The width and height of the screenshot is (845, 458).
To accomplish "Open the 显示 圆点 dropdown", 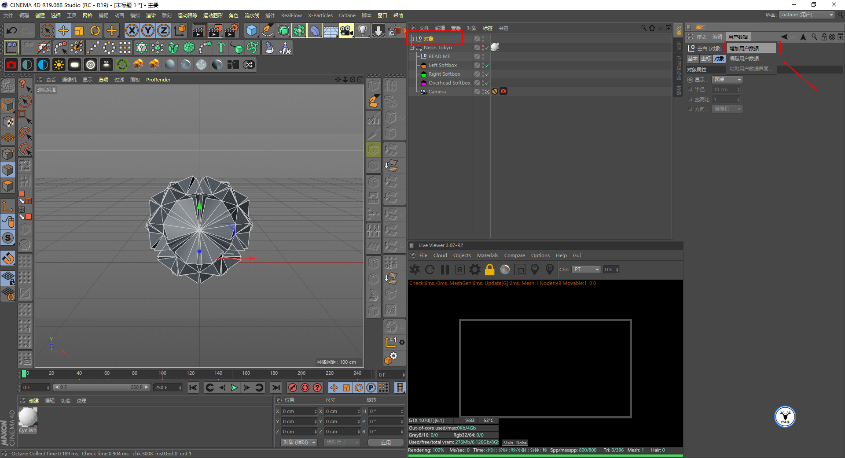I will coord(727,80).
